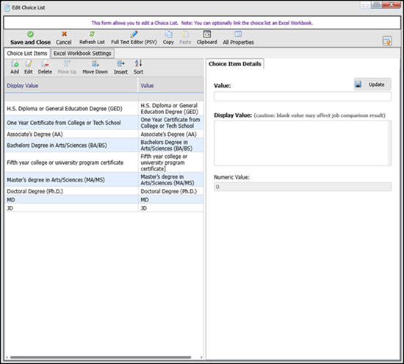The height and width of the screenshot is (364, 404).
Task: Click the Insert item icon
Action: tap(120, 63)
